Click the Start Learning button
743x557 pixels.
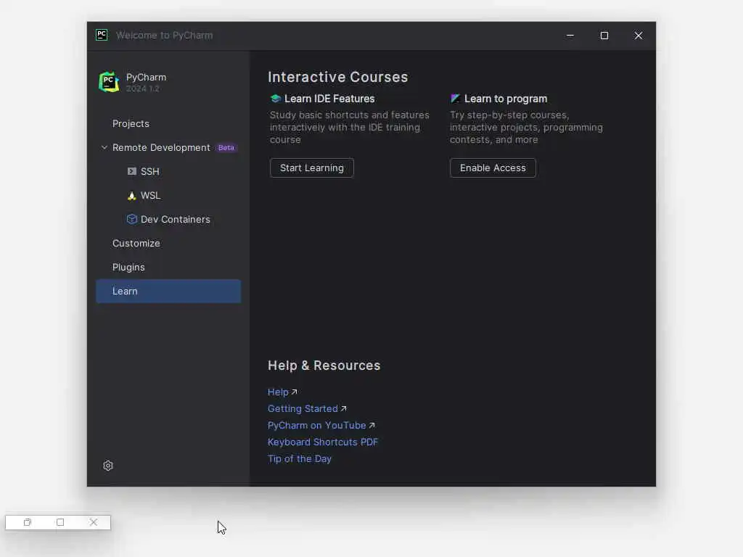tap(312, 168)
